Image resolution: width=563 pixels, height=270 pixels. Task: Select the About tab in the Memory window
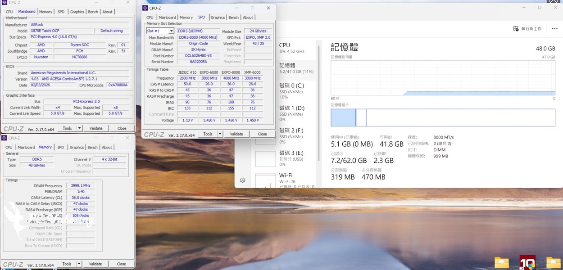[107, 147]
